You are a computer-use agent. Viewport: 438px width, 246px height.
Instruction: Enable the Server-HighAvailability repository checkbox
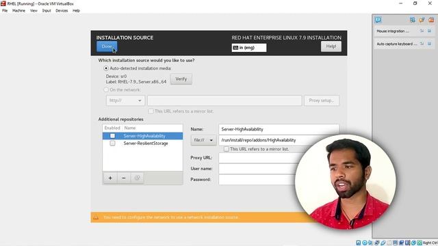coord(112,136)
